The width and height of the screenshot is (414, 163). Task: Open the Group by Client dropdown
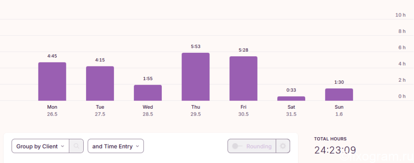pos(40,146)
